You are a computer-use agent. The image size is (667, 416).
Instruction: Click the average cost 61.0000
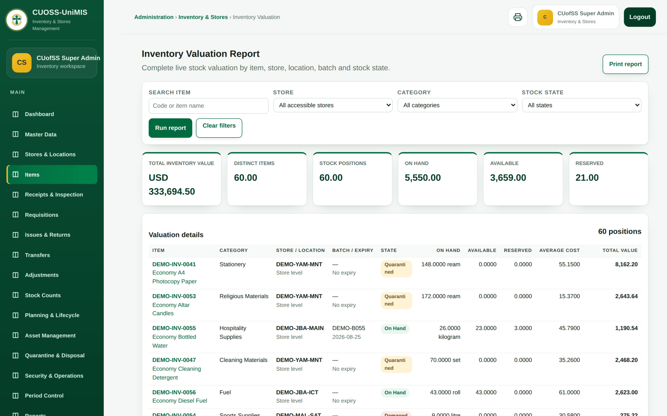coord(569,392)
